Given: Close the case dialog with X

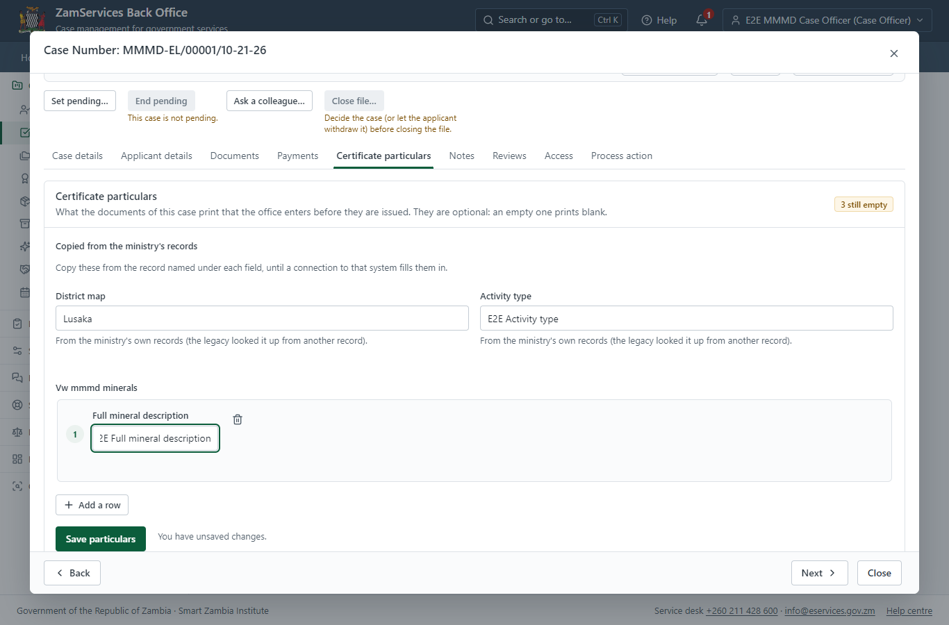Looking at the screenshot, I should [894, 53].
